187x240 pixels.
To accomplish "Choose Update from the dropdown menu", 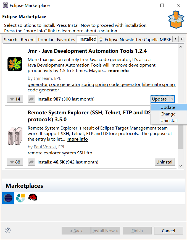I will 169,107.
